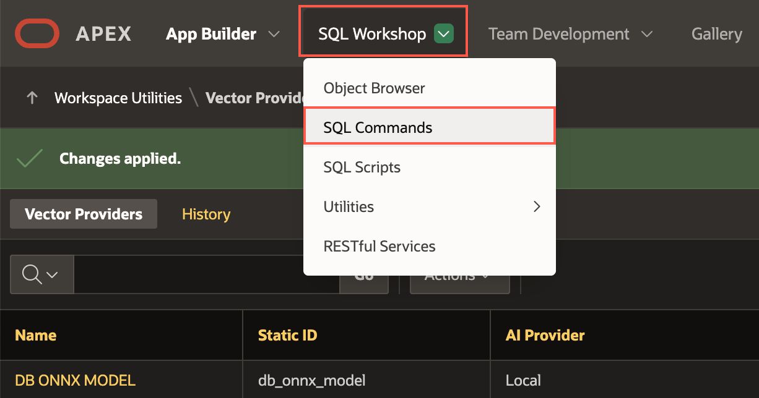Click the APEX product name text

(x=103, y=34)
